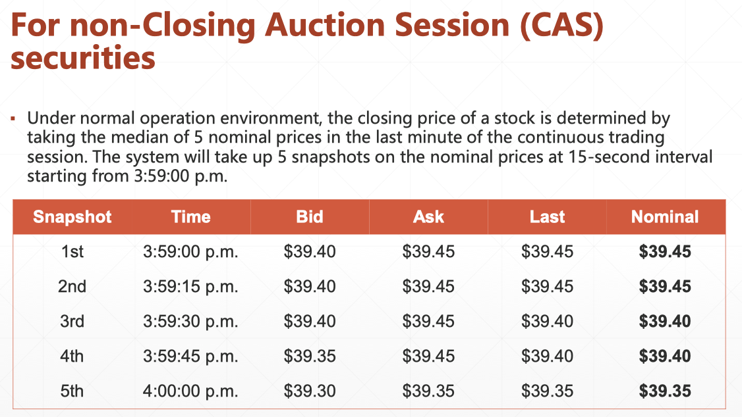Select the 1st snapshot row label
Viewport: 742px width, 417px height.
pyautogui.click(x=72, y=252)
